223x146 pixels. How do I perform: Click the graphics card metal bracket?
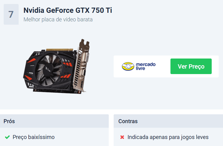pyautogui.click(x=81, y=65)
